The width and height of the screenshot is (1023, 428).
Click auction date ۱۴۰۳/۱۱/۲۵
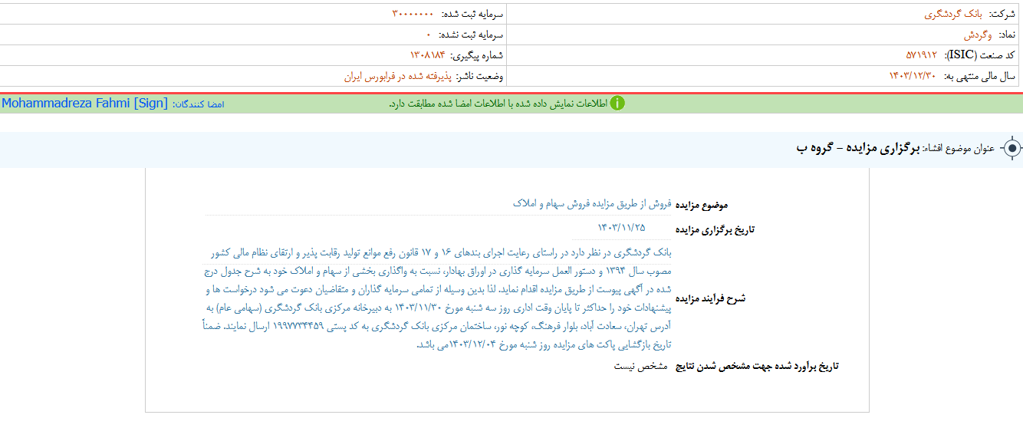coord(621,227)
